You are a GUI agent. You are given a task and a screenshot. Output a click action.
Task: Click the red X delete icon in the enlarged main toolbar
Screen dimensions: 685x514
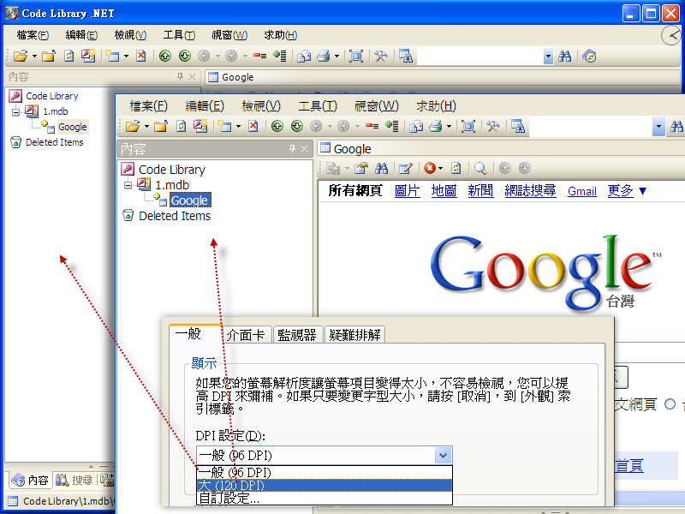click(x=253, y=126)
